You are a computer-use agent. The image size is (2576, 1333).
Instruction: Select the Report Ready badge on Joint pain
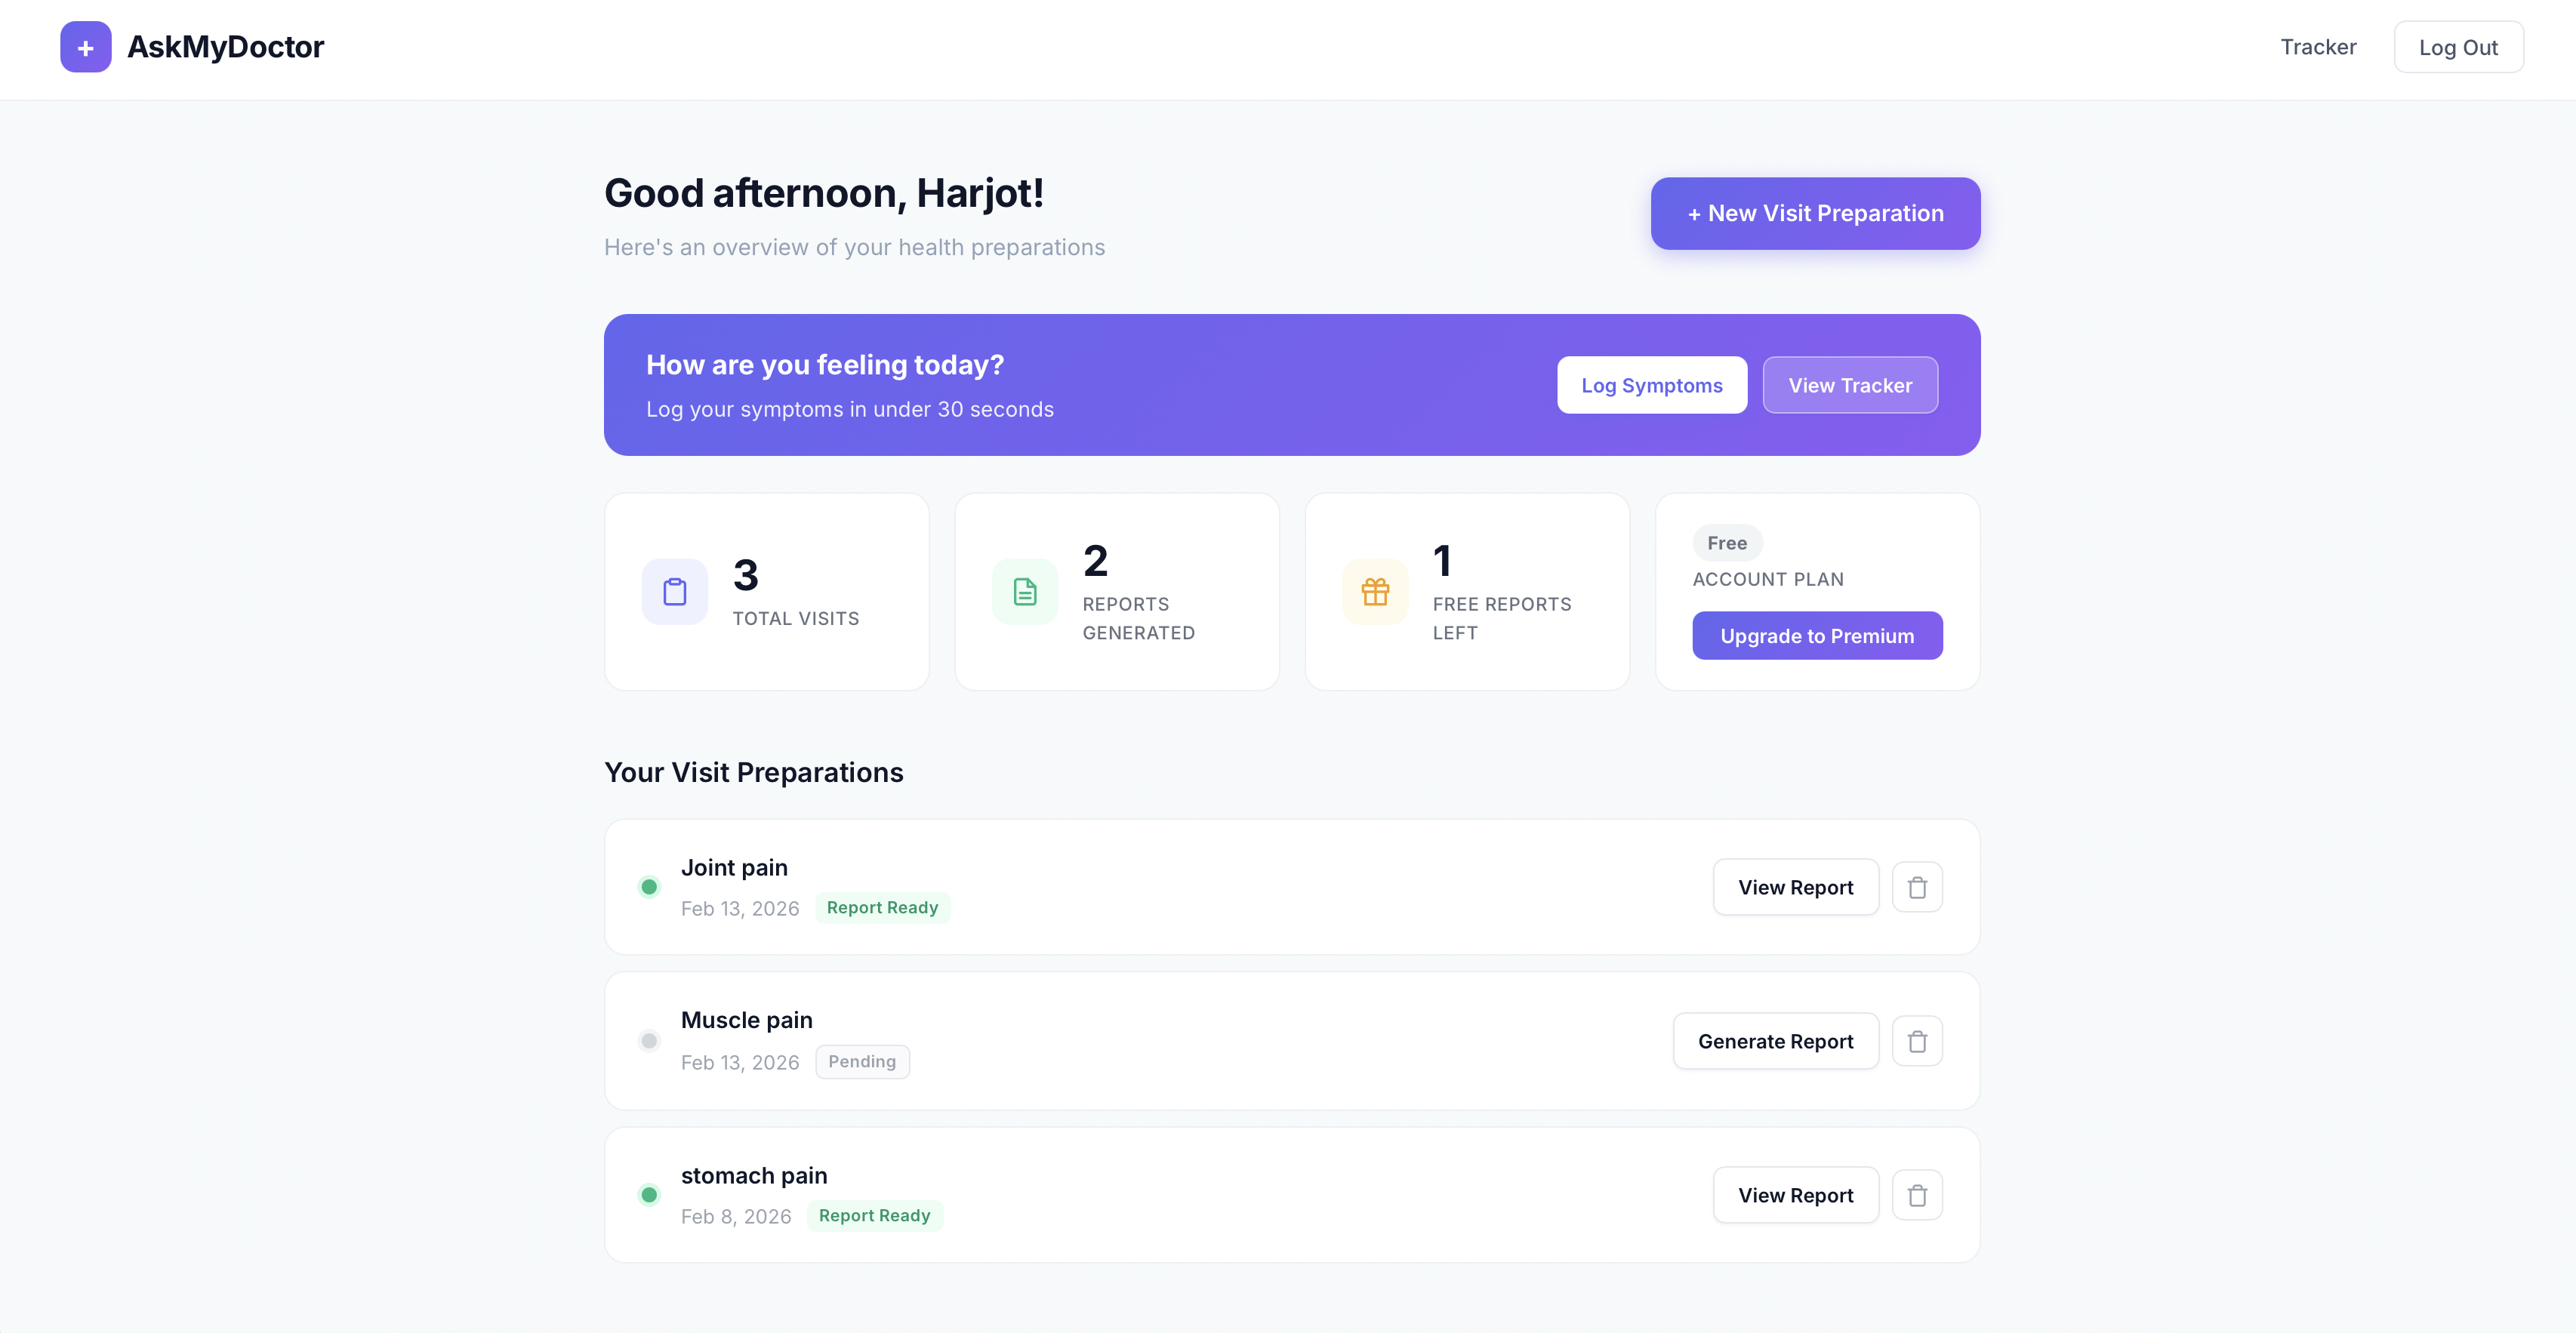tap(883, 907)
